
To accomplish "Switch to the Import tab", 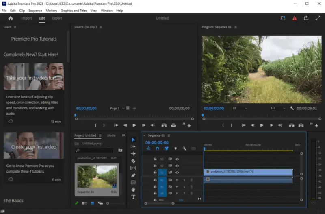I will coord(26,18).
